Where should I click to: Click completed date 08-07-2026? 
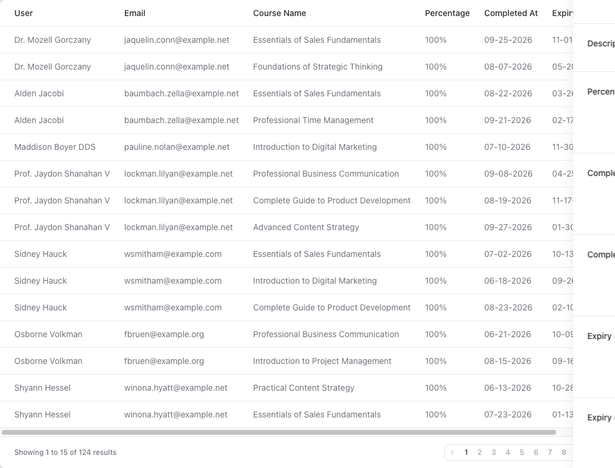pyautogui.click(x=508, y=67)
